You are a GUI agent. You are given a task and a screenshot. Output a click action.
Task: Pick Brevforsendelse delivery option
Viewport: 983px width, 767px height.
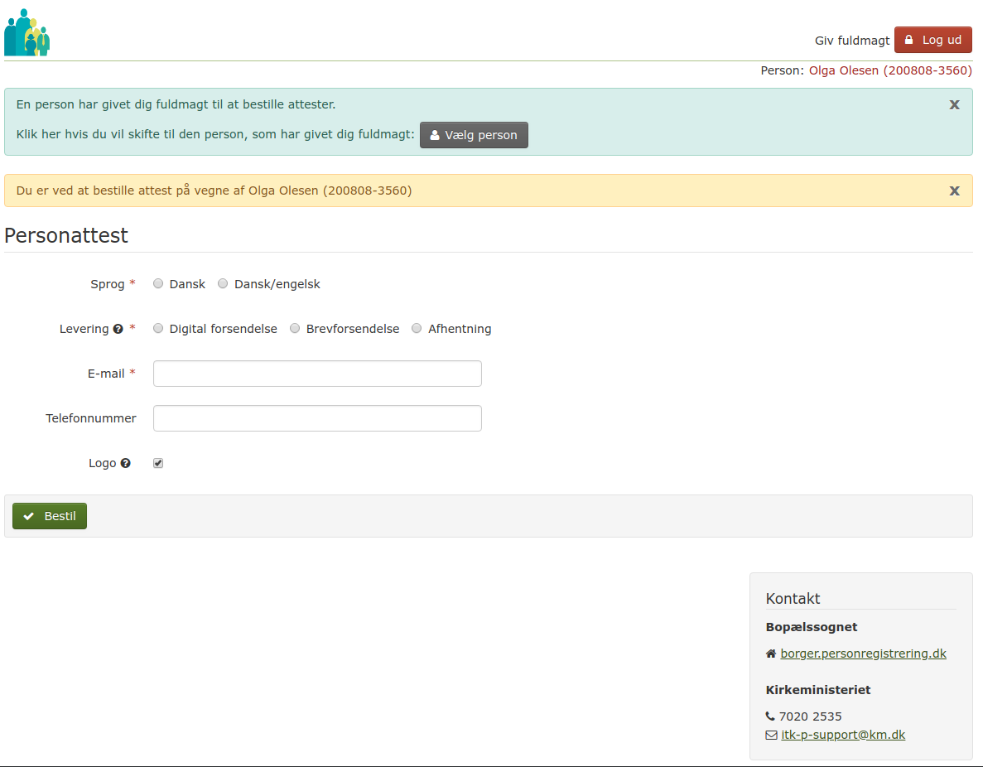coord(295,329)
